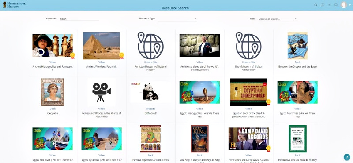
Task: Open Egypt: Pyramids Are We There Yet thumbnail
Action: click(x=101, y=139)
